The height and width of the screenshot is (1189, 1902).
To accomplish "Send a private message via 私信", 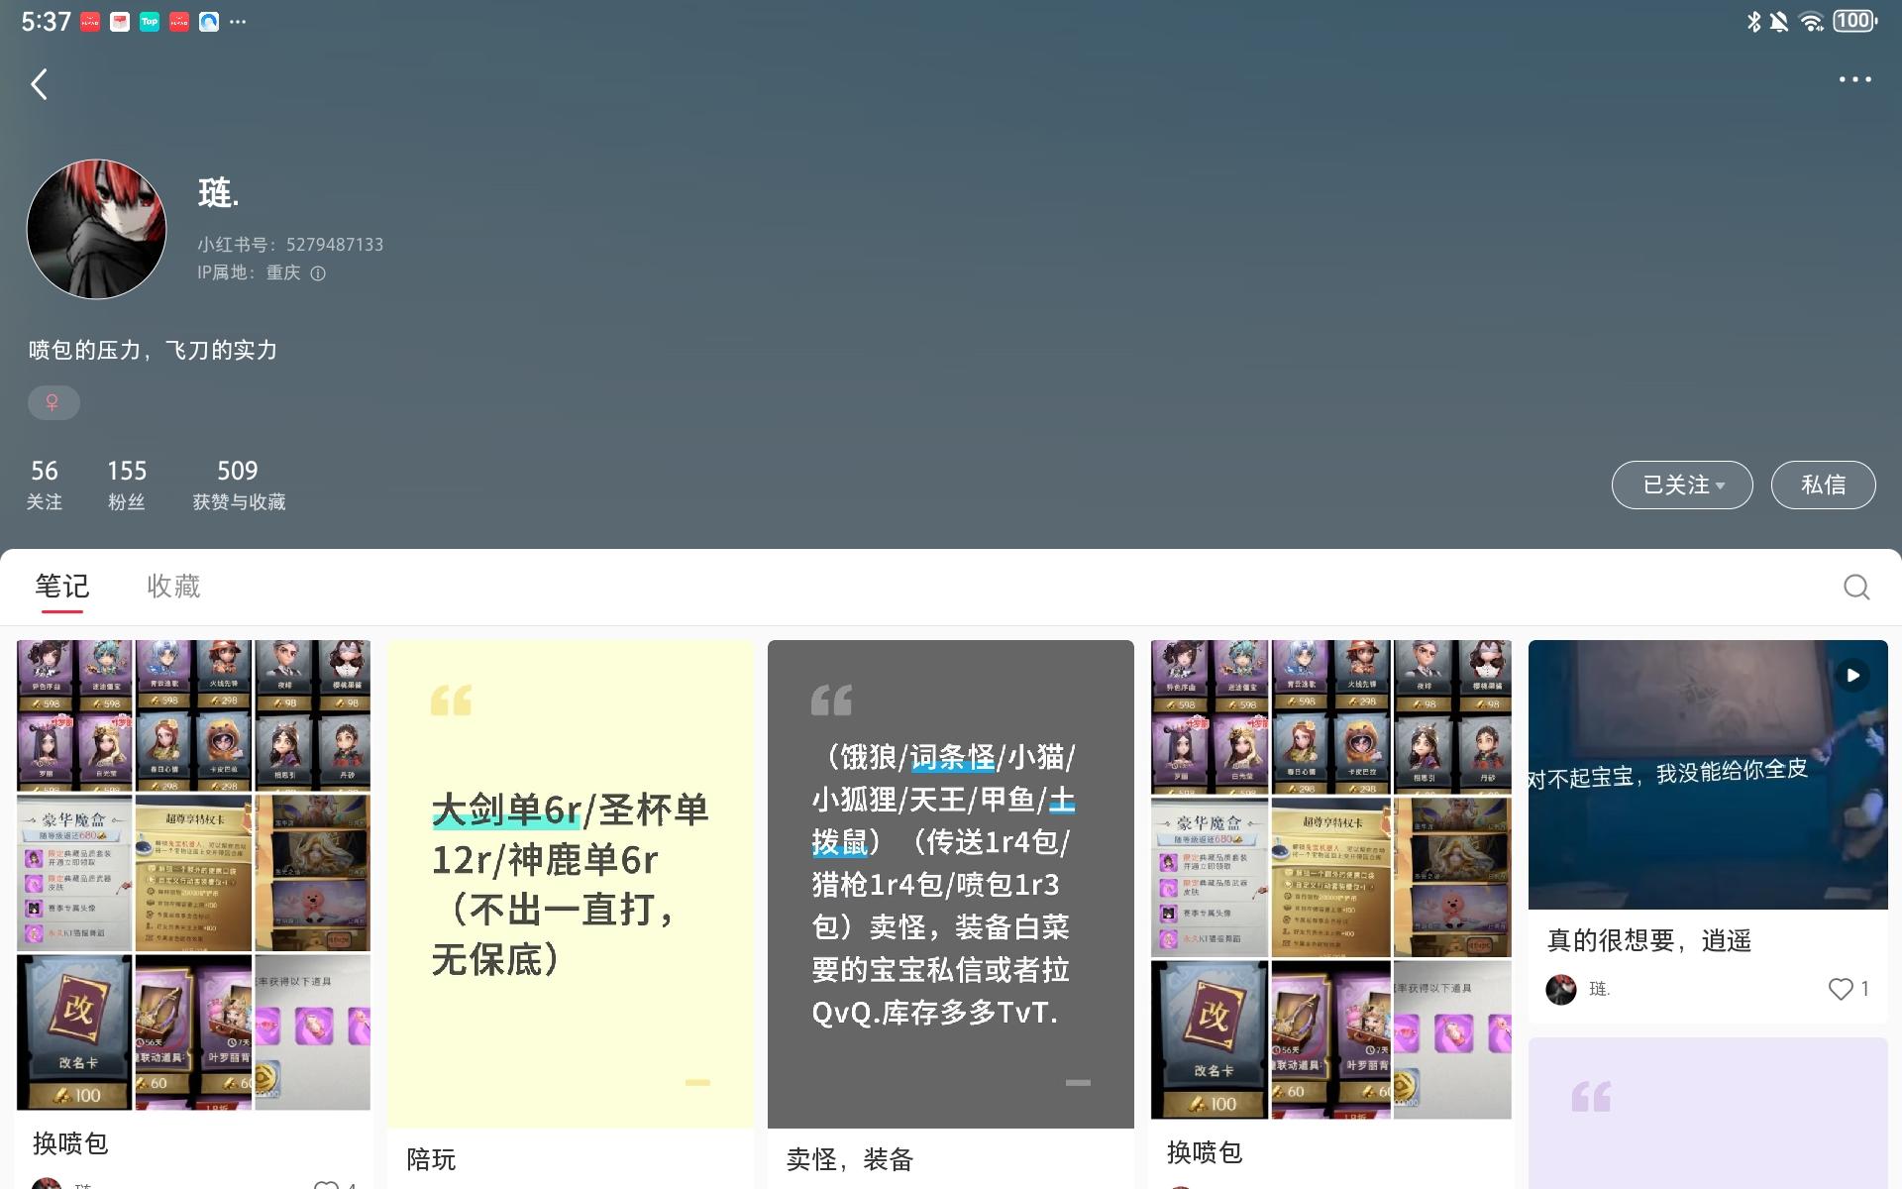I will point(1823,486).
